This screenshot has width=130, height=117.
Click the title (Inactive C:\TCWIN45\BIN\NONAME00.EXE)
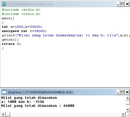tap(41, 92)
